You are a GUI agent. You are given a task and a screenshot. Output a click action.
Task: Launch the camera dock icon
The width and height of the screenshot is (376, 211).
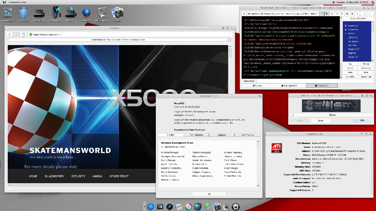tap(217, 206)
